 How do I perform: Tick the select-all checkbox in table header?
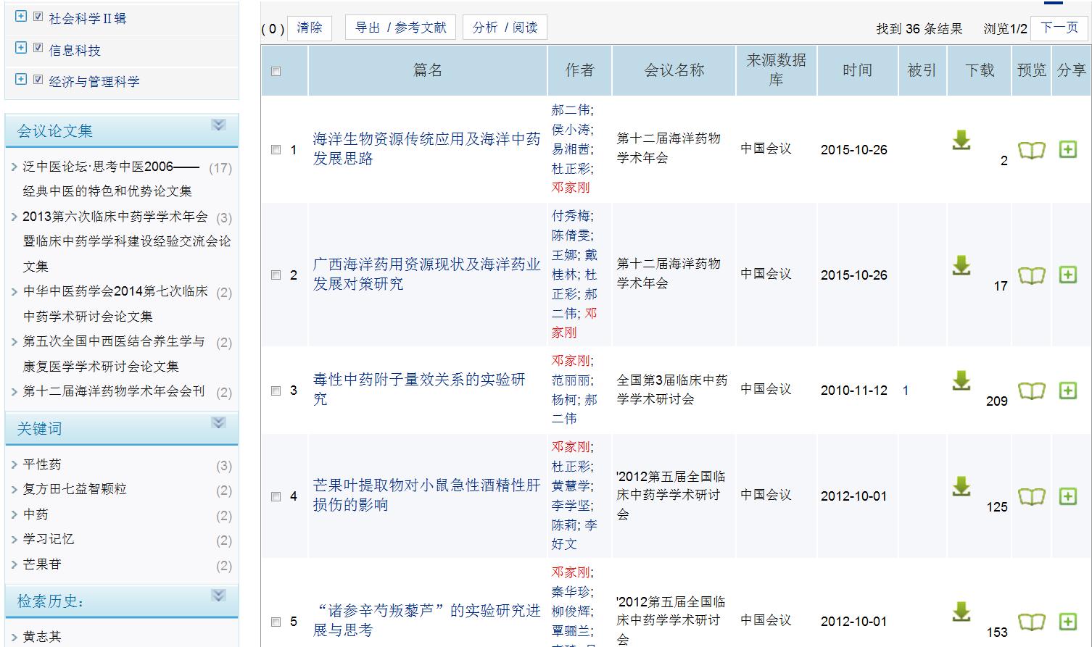(276, 71)
